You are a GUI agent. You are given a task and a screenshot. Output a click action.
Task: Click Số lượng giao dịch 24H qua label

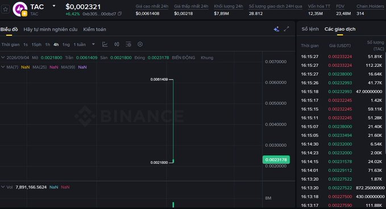pos(276,6)
